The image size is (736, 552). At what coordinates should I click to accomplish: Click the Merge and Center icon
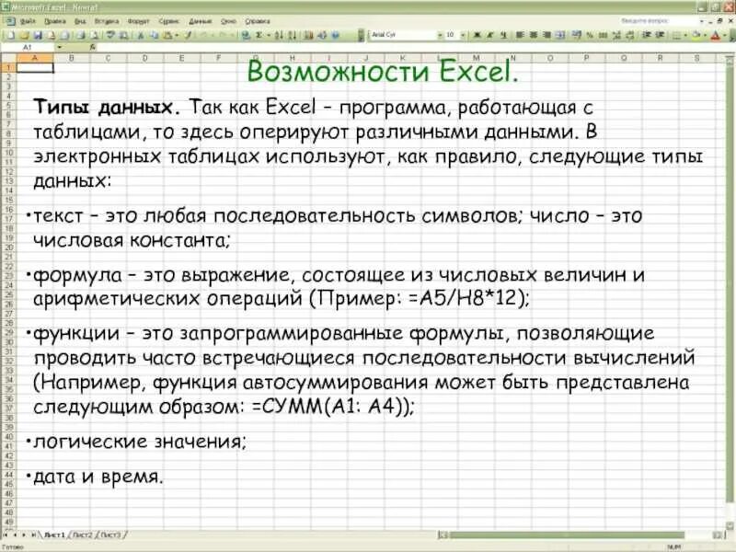click(x=560, y=35)
